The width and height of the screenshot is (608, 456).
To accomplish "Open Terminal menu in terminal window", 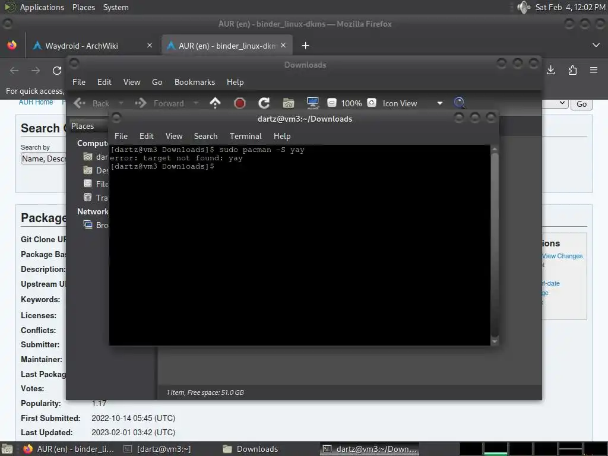I will [x=245, y=136].
